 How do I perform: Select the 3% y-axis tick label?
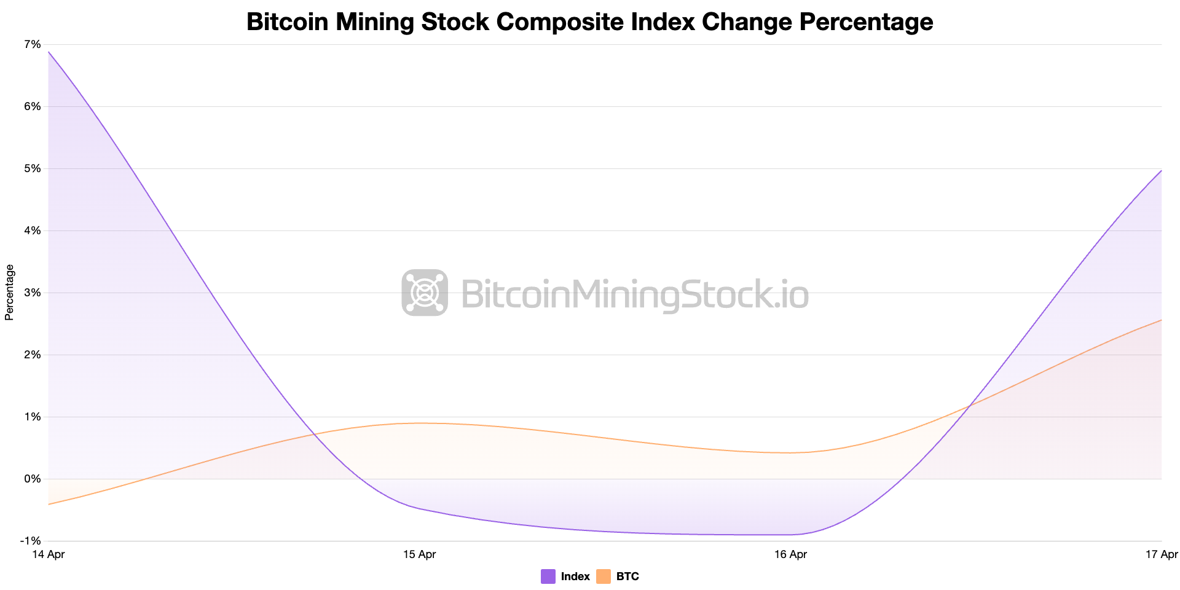click(33, 293)
